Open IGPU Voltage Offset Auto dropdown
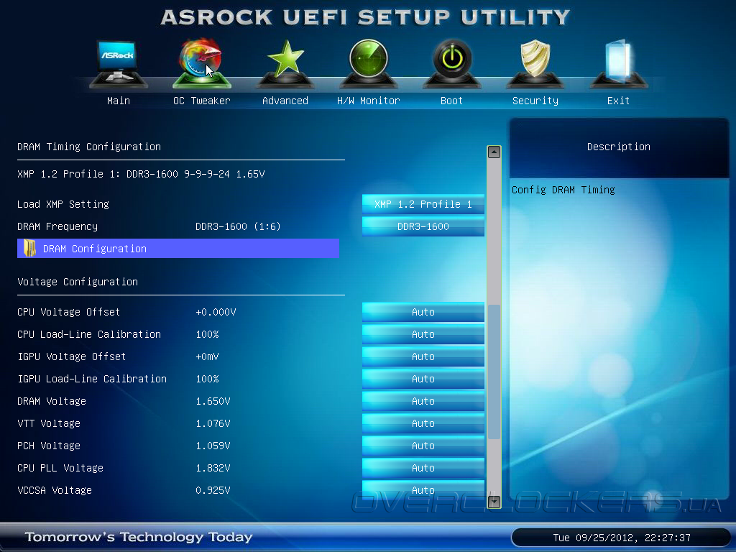This screenshot has height=552, width=736. [x=423, y=356]
